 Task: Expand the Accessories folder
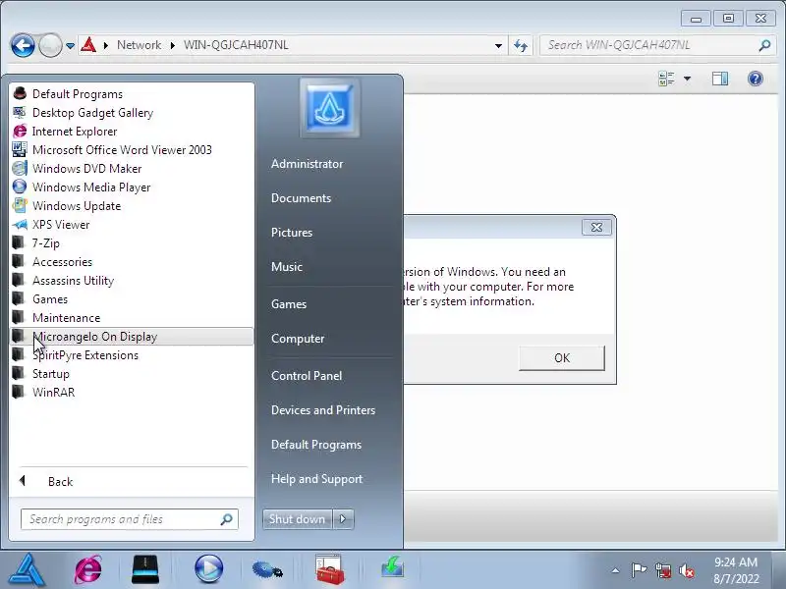coord(132,262)
